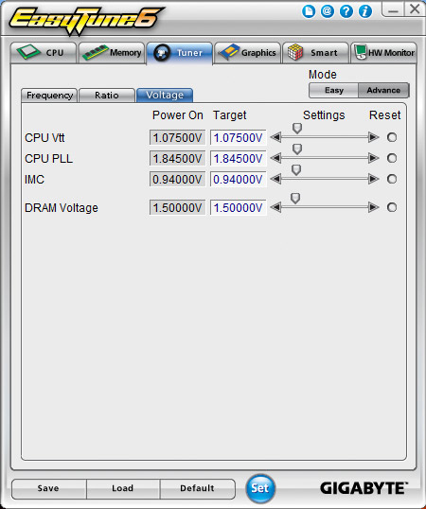
Task: Increase CPU Vtt with right arrow
Action: pos(373,137)
